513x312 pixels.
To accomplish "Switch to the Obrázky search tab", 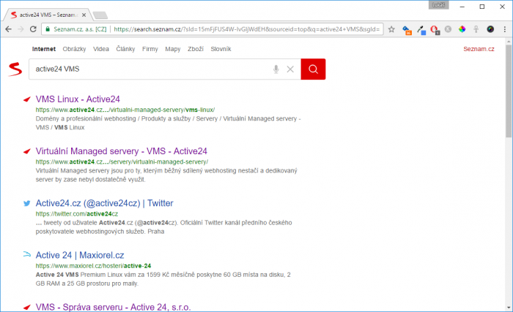I will [x=74, y=49].
